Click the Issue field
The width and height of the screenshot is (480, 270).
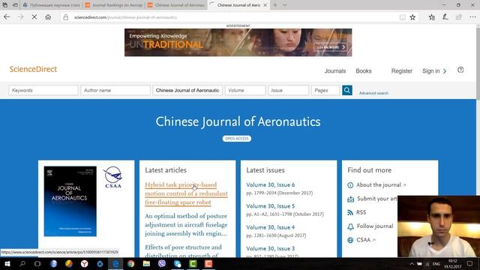[288, 90]
